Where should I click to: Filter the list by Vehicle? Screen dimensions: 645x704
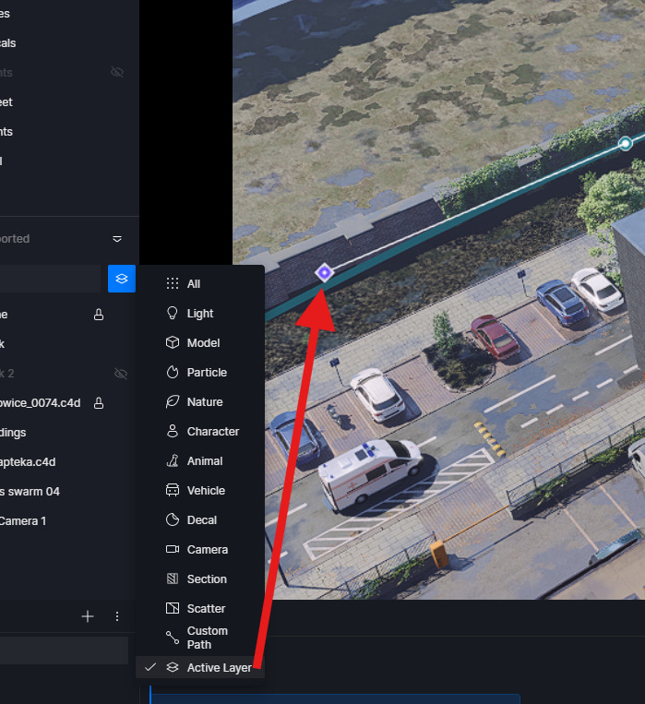point(205,491)
